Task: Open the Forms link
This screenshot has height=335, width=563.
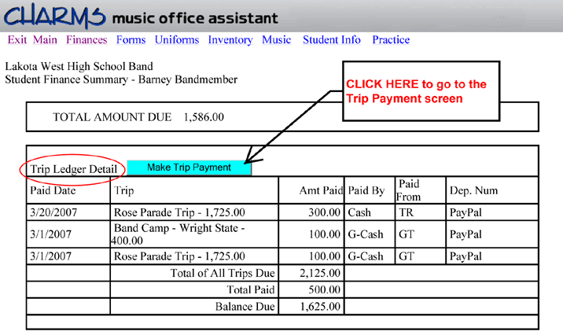Action: [131, 39]
